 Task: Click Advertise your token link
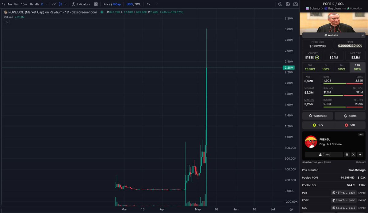pyautogui.click(x=317, y=162)
